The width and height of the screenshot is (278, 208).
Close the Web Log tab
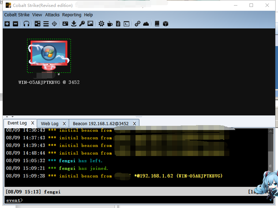tap(64, 124)
